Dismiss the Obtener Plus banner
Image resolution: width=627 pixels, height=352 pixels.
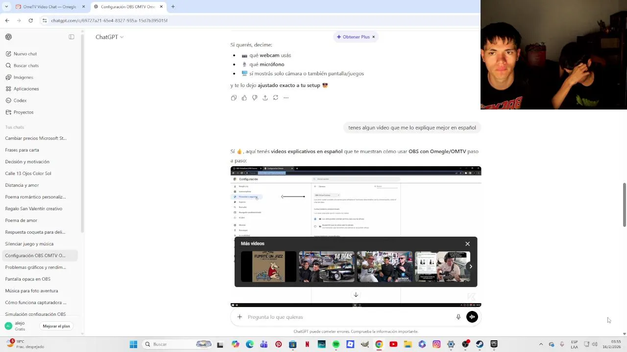click(373, 37)
